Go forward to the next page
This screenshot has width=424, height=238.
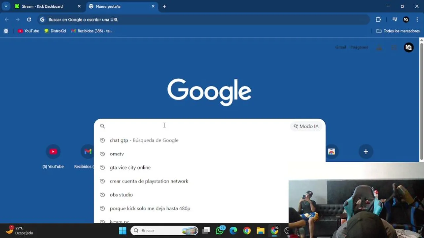[x=18, y=20]
